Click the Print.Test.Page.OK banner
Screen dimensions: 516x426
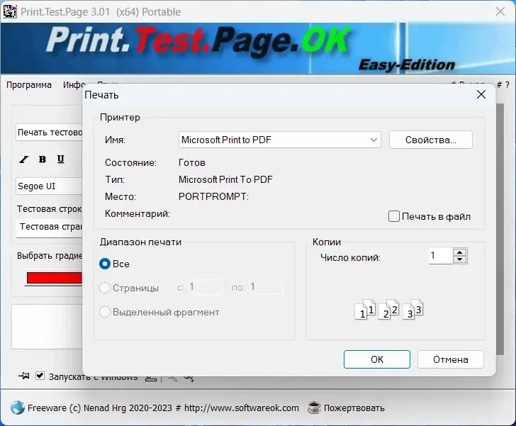coord(258,48)
